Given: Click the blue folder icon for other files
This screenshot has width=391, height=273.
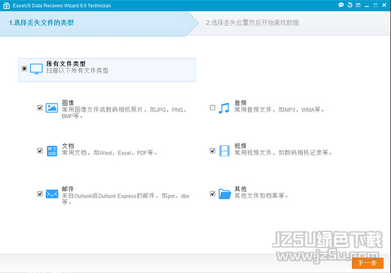Looking at the screenshot, I should pyautogui.click(x=225, y=194).
